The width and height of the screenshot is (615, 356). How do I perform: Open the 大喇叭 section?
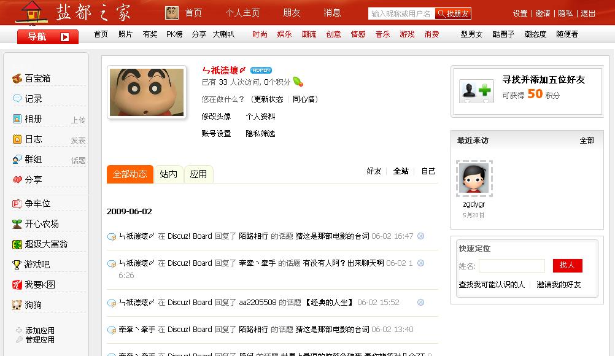coord(223,34)
